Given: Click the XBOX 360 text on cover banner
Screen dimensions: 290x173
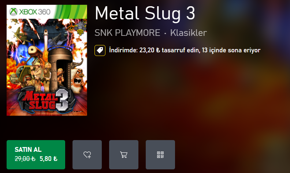Looking at the screenshot, I should coord(35,12).
